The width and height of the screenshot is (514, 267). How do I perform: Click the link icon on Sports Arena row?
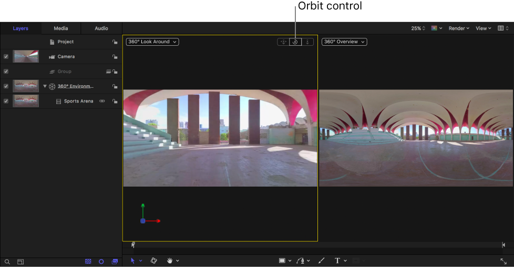coord(102,101)
